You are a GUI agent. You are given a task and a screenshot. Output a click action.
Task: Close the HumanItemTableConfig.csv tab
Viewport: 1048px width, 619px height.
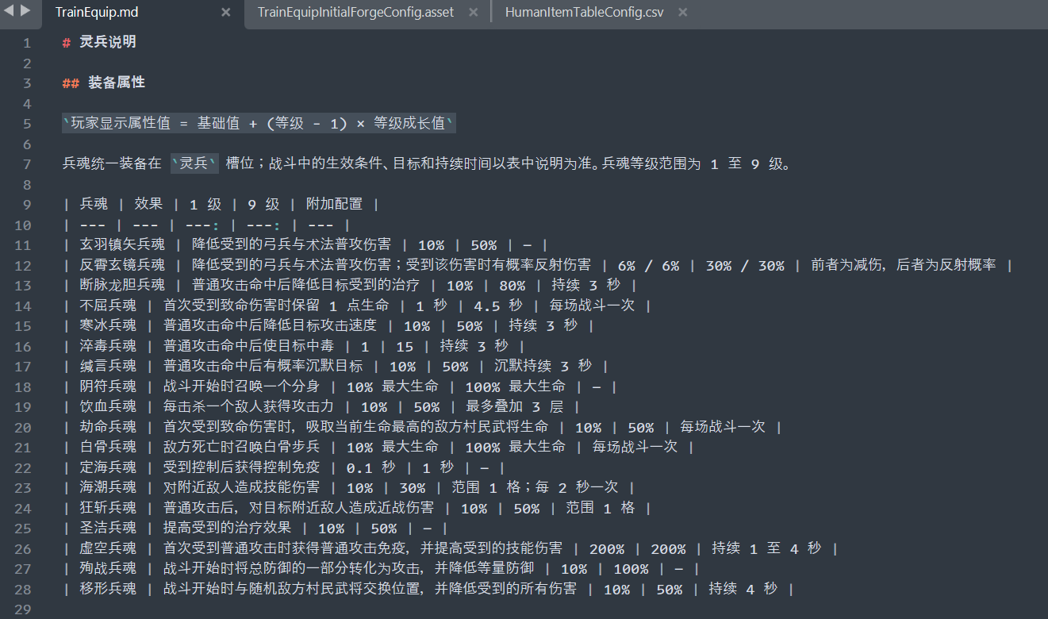[x=683, y=13]
